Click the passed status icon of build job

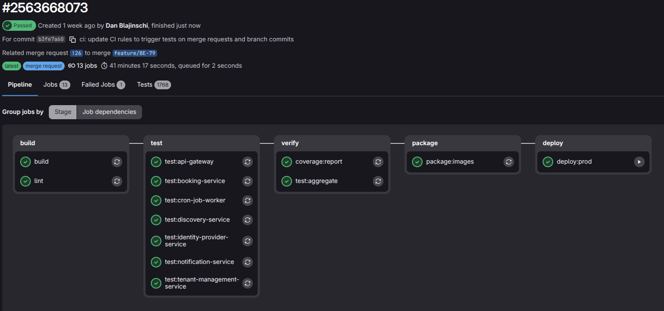click(26, 161)
